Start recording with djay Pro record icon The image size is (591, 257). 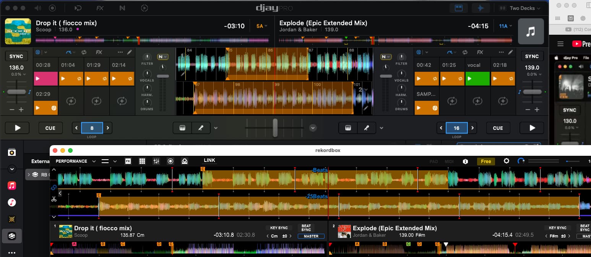click(x=52, y=8)
